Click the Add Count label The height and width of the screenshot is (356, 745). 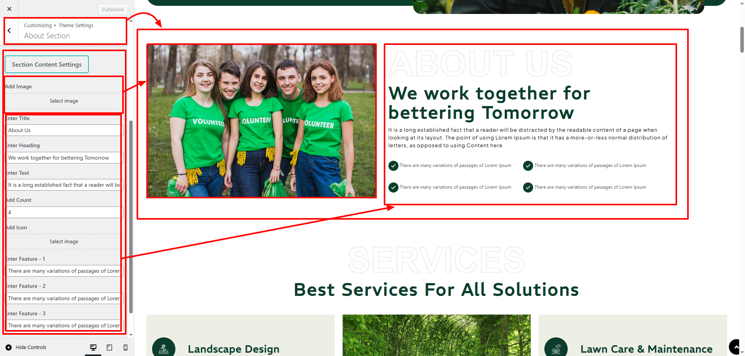coord(18,200)
